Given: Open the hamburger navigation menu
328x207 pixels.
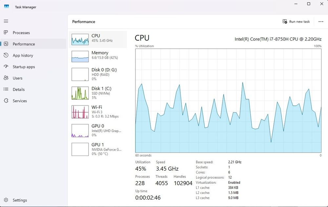Looking at the screenshot, I should point(6,21).
